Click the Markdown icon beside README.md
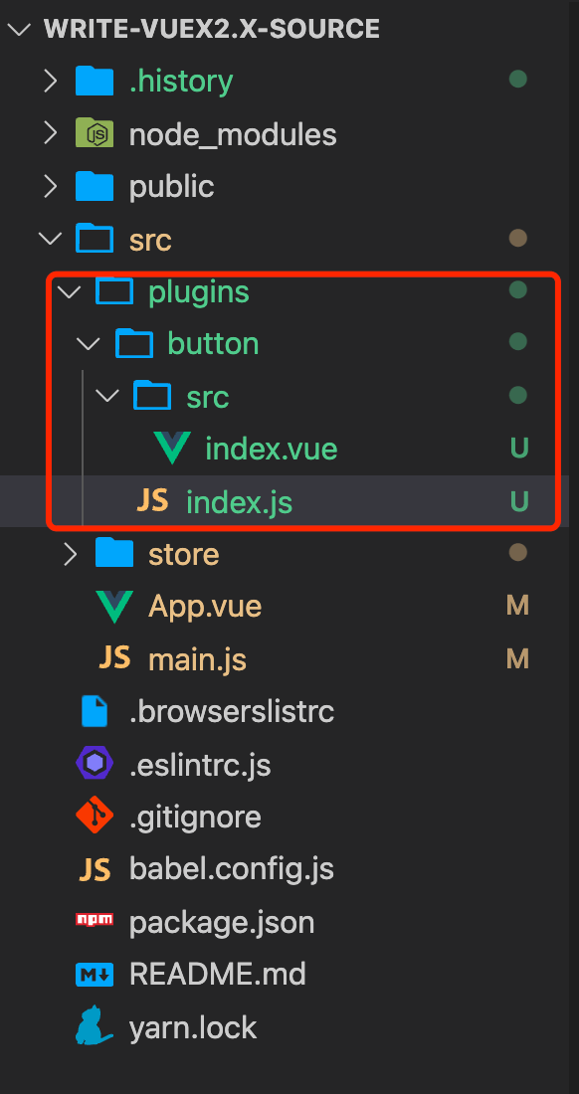 [94, 974]
